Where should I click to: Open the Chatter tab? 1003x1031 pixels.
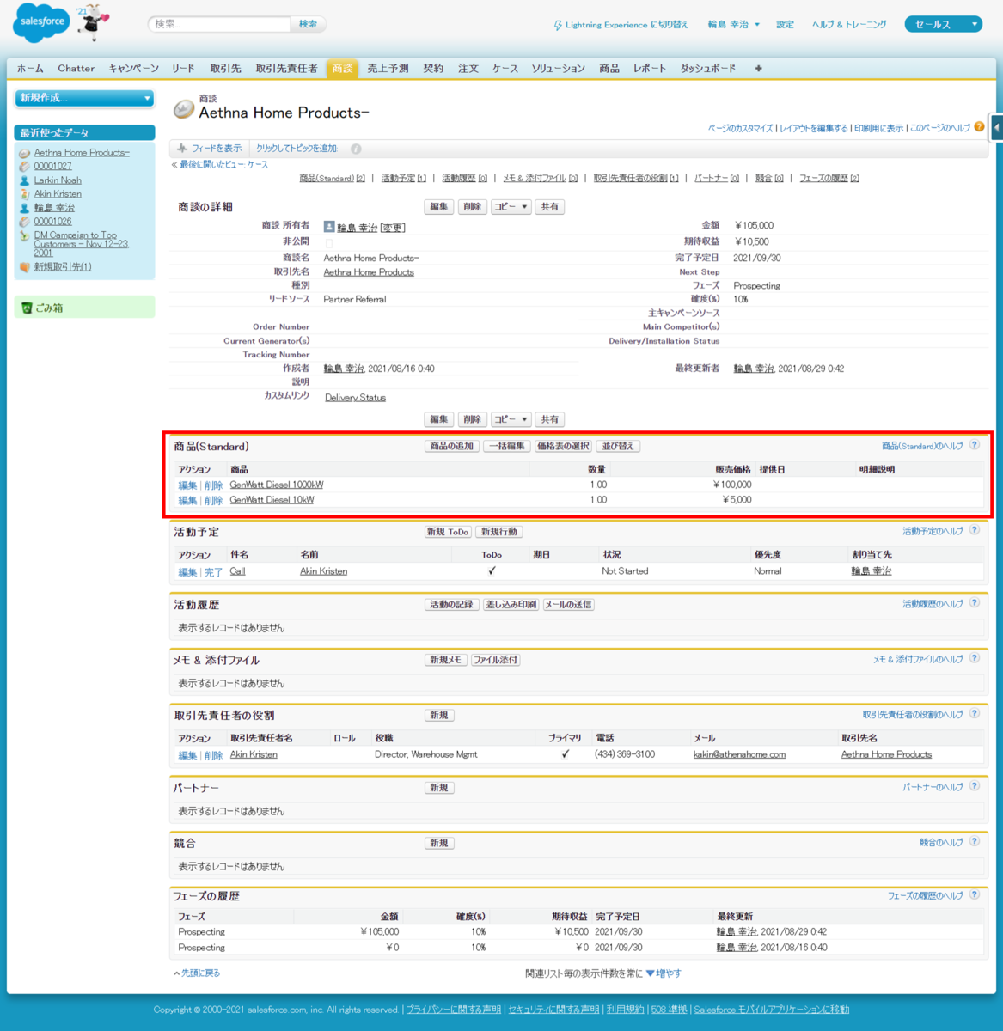[x=76, y=69]
